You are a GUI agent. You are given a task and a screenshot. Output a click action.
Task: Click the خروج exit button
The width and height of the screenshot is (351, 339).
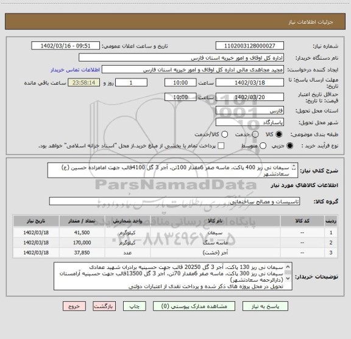(x=74, y=306)
